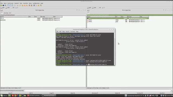Open the Configuration menu
The width and height of the screenshot is (173, 97).
pos(36,3)
